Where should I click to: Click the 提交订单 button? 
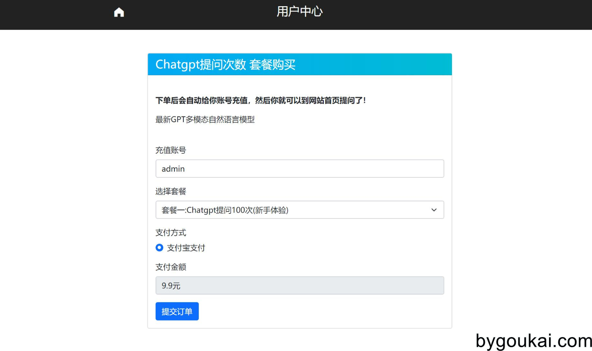point(177,311)
